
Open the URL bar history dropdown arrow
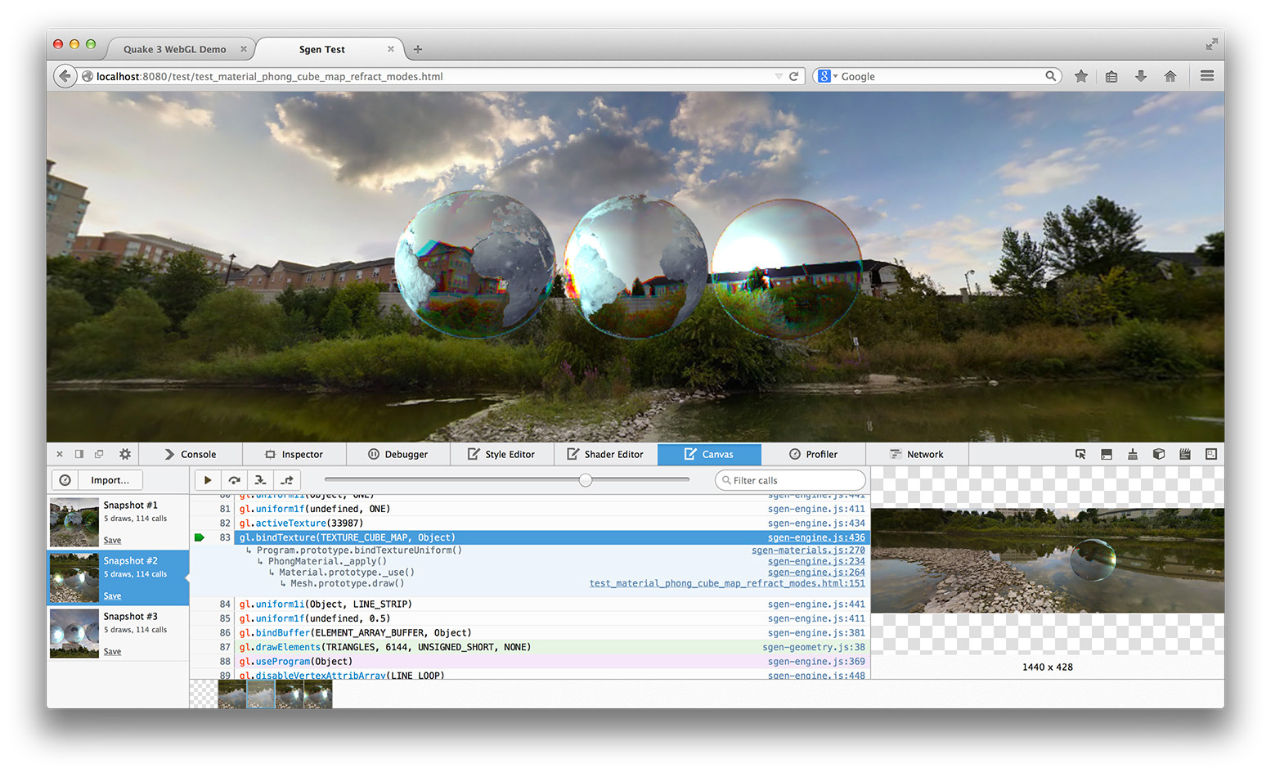click(778, 76)
